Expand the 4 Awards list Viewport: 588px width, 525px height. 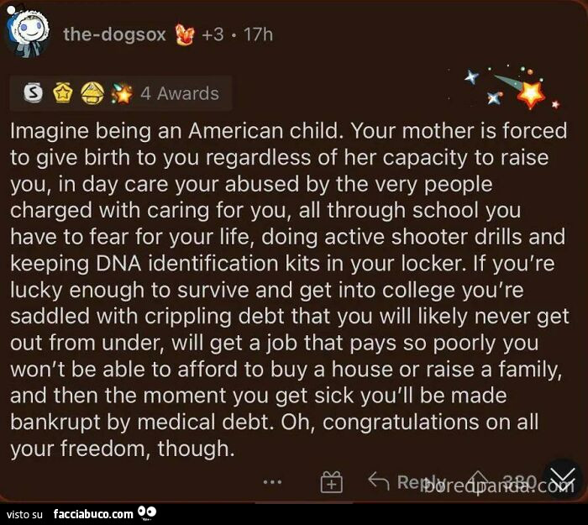point(179,94)
